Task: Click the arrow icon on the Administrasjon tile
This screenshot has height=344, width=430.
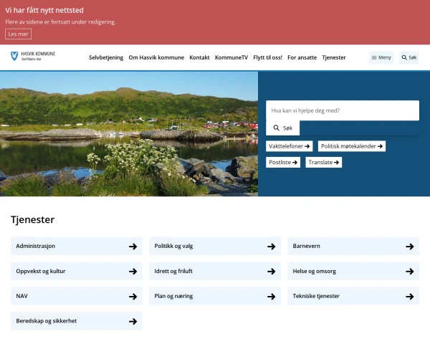Action: point(133,247)
